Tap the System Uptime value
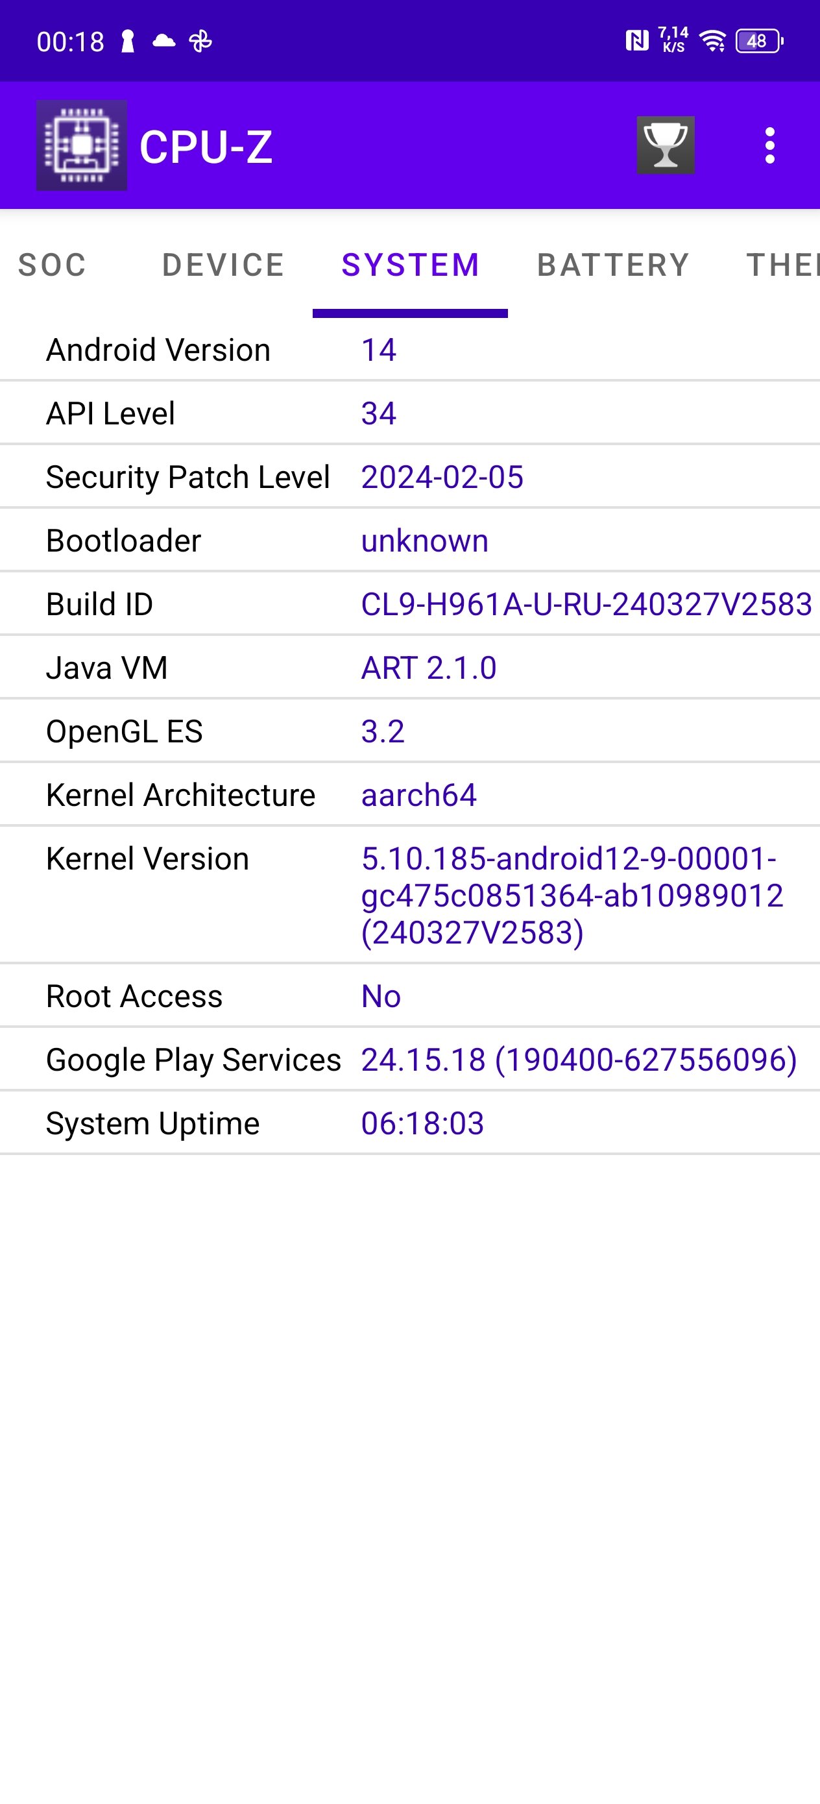The image size is (820, 1804). tap(422, 1123)
